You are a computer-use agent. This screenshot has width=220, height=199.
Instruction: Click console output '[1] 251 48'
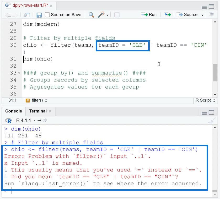click(23, 136)
